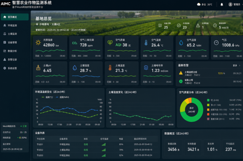Open the 设备上线 alert entry

click(210, 82)
